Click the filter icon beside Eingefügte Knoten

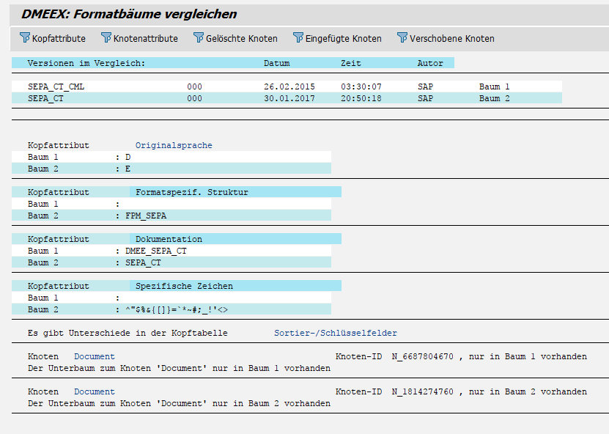coord(298,38)
